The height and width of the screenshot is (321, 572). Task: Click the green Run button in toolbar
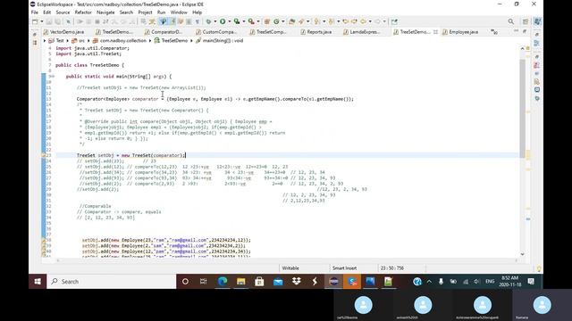(x=223, y=21)
